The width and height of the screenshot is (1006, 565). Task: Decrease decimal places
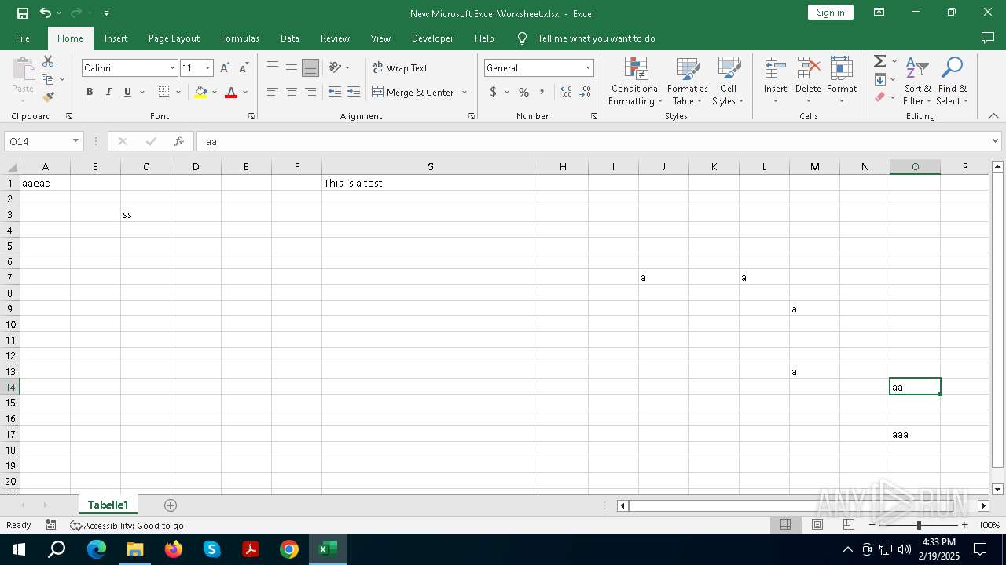[x=585, y=92]
